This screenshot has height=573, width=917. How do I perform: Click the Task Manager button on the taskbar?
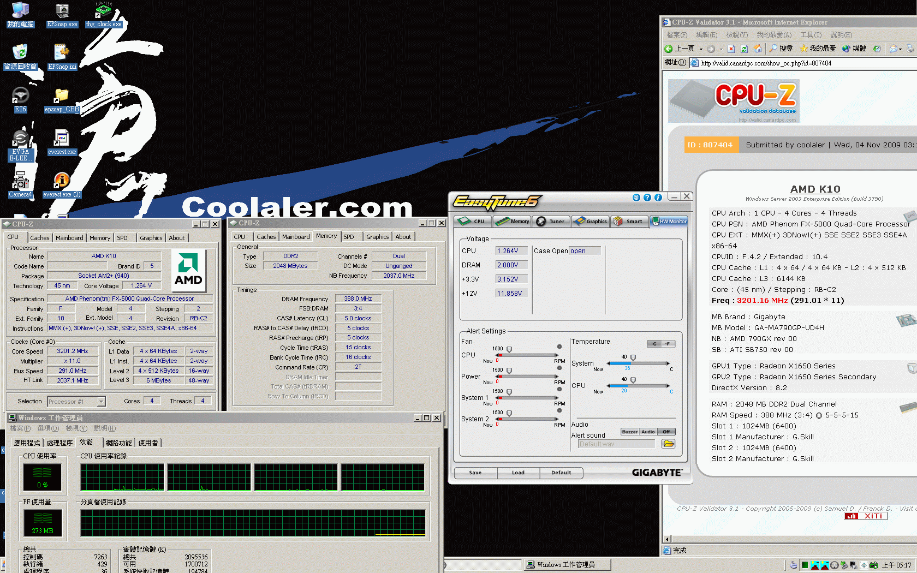(x=568, y=565)
